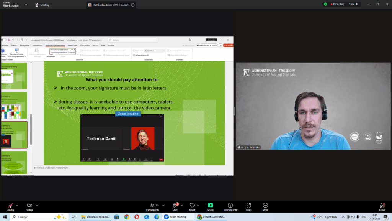Expand the Video options caret
Viewport: 392px width, 221px height.
tap(37, 205)
